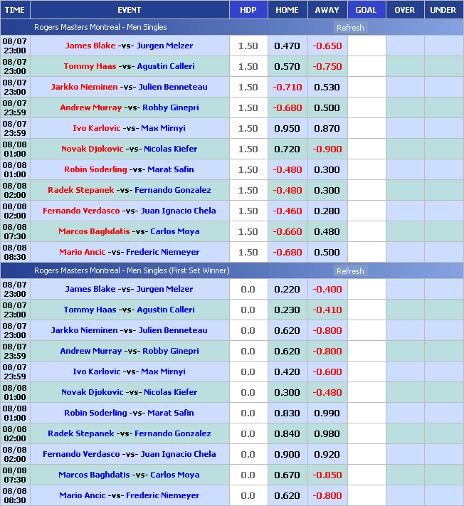The image size is (464, 506).
Task: Click home odds -0.710 for Jarkko Nieminen
Action: point(287,88)
